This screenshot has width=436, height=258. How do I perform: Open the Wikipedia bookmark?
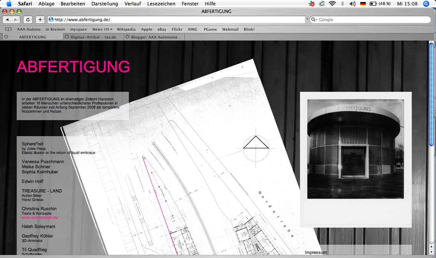tap(126, 29)
